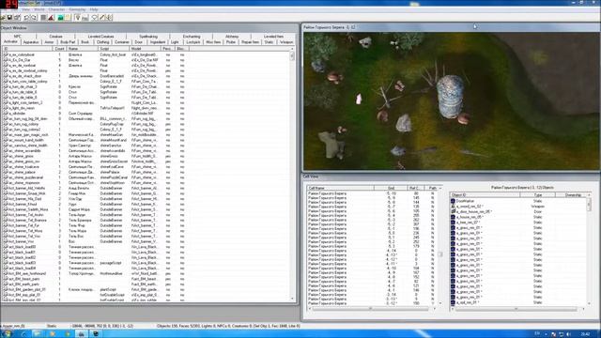Open the Gameplay menu
Screen dimensions: 601x338
pos(77,9)
